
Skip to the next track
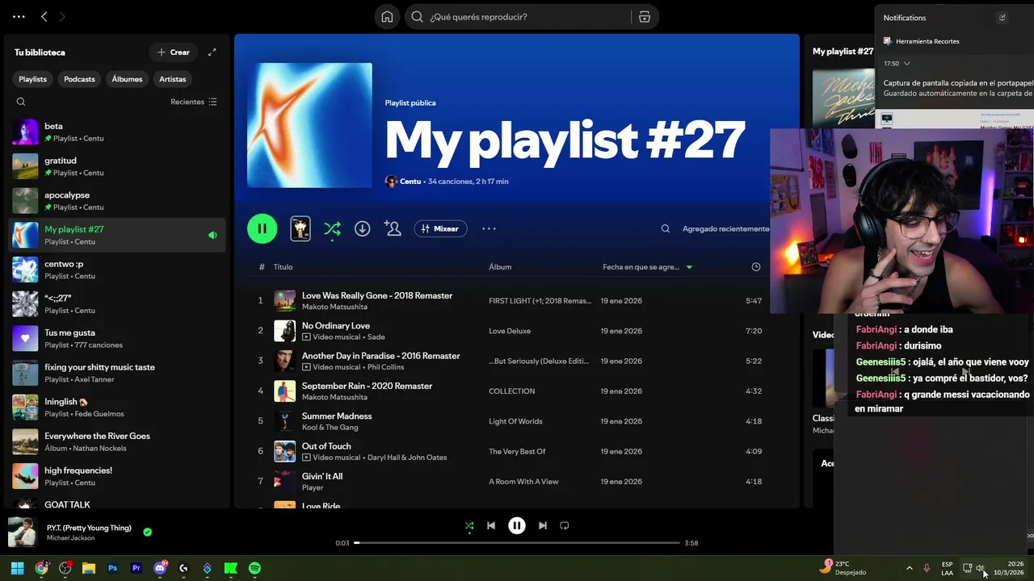tap(543, 525)
